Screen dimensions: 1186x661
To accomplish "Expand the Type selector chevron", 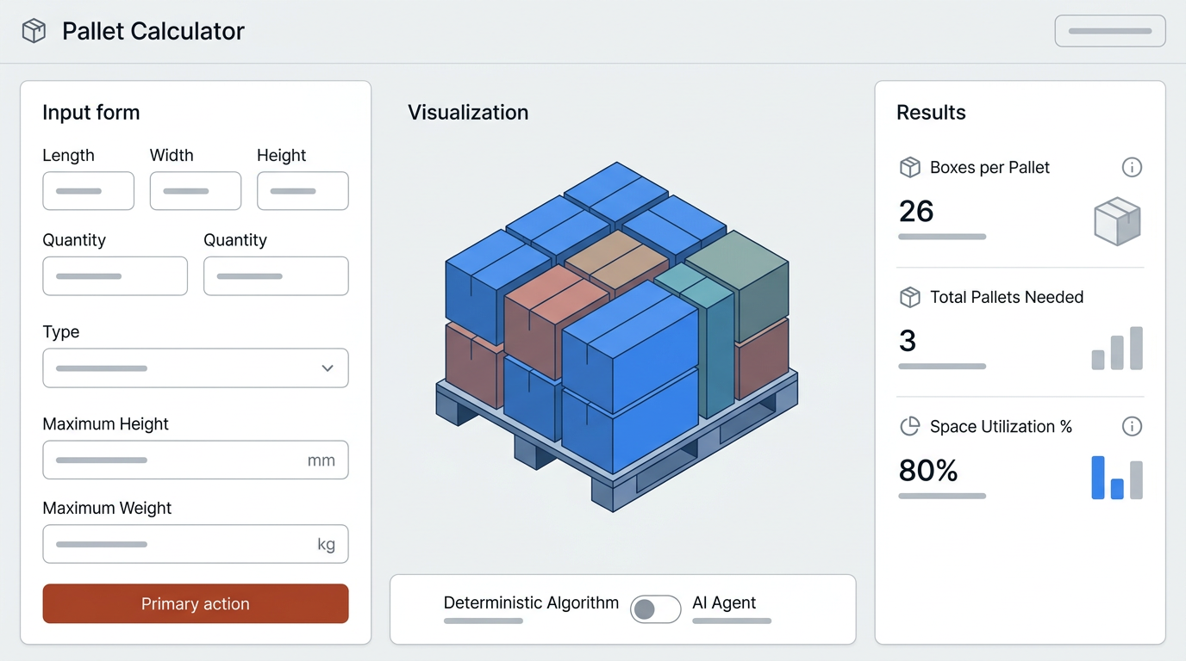I will point(327,368).
